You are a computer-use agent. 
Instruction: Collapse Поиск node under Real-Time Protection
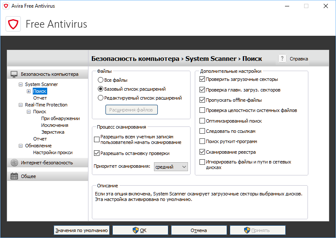28,112
